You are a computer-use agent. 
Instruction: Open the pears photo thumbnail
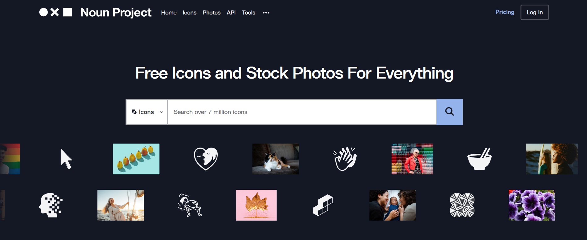(136, 159)
